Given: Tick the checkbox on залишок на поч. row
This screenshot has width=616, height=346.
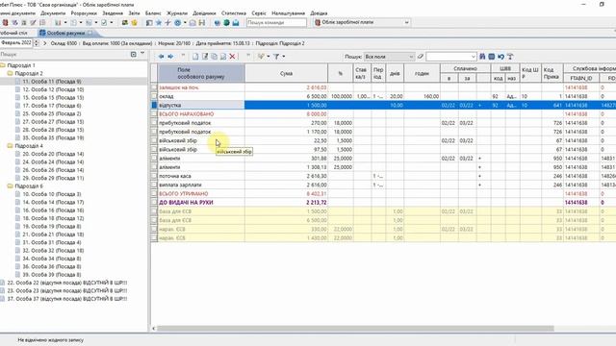Looking at the screenshot, I should [154, 87].
